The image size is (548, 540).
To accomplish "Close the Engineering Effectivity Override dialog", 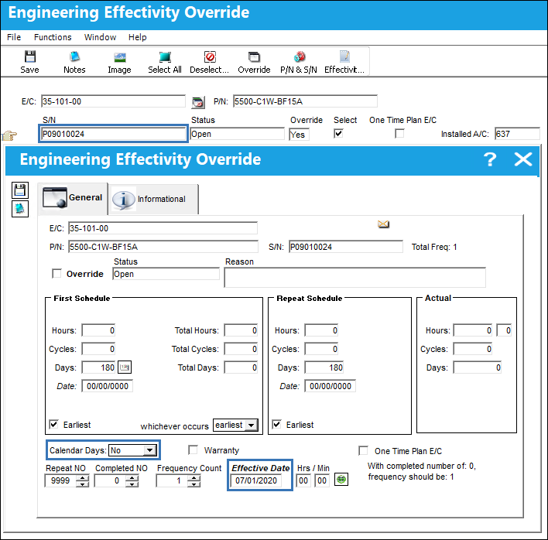I will pos(523,159).
